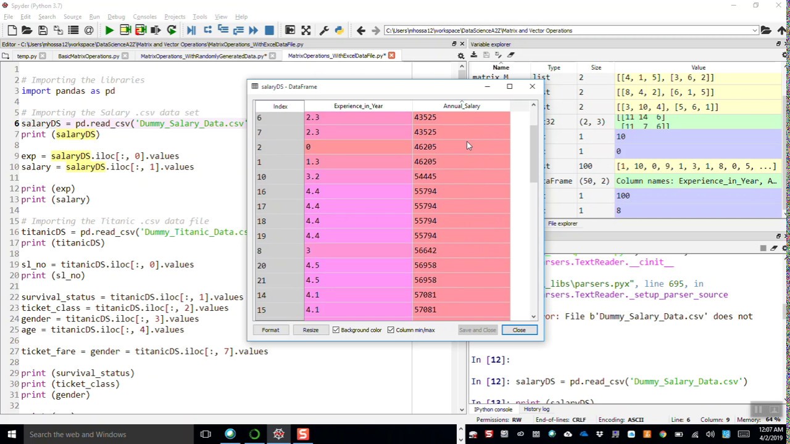Open the Consoles menu

pyautogui.click(x=145, y=17)
